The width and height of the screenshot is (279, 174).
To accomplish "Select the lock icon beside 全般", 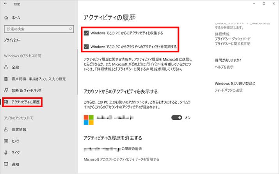I will (x=6, y=67).
